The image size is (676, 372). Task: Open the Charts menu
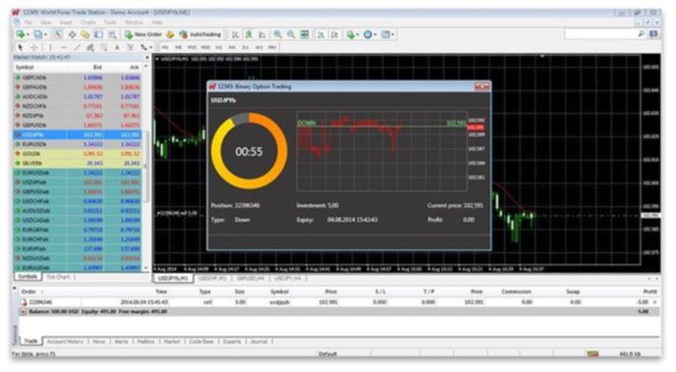click(87, 23)
